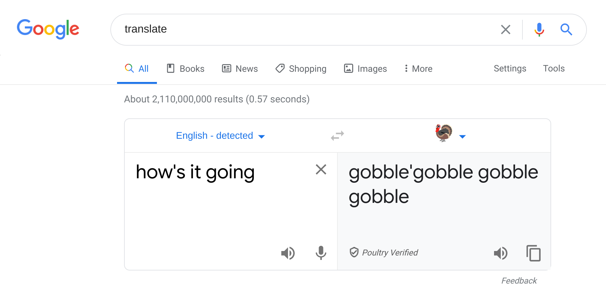Click inside the search input field
This screenshot has height=303, width=606.
coord(287,29)
